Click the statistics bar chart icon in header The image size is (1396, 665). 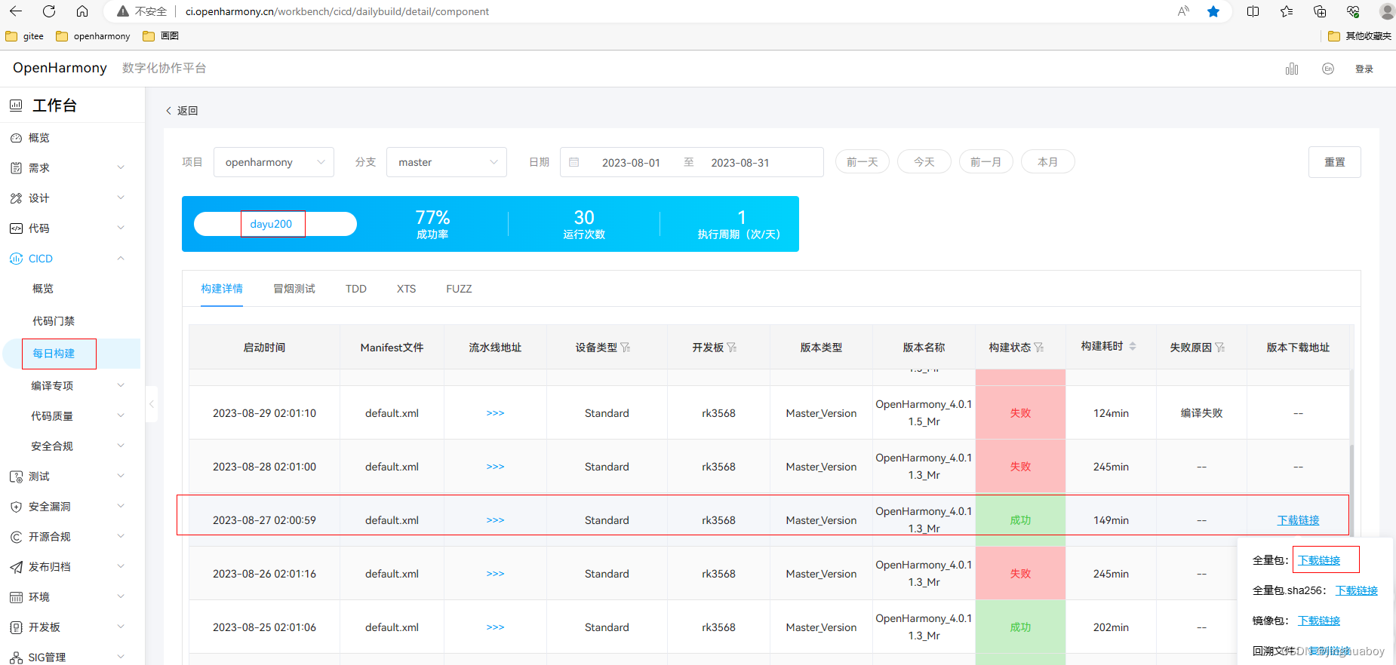(1292, 69)
